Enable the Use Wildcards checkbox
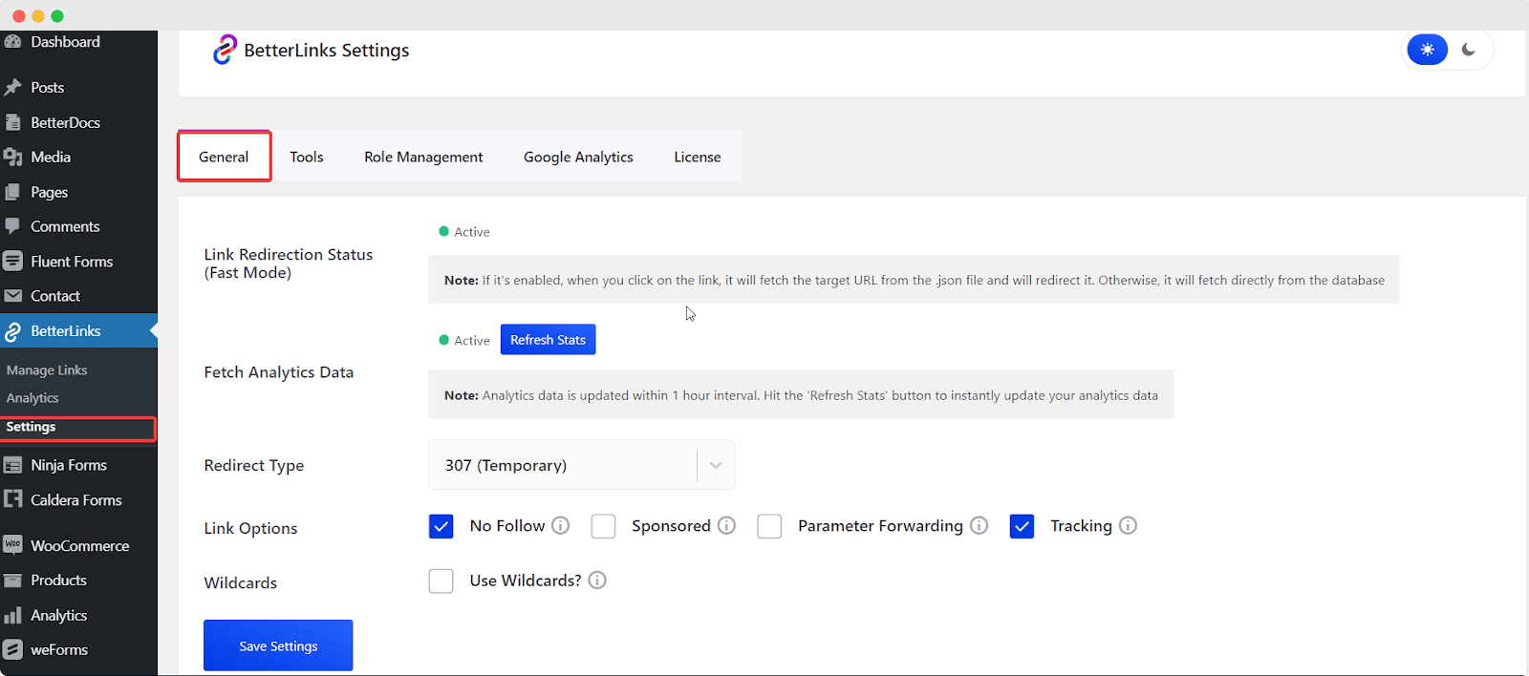 click(441, 581)
